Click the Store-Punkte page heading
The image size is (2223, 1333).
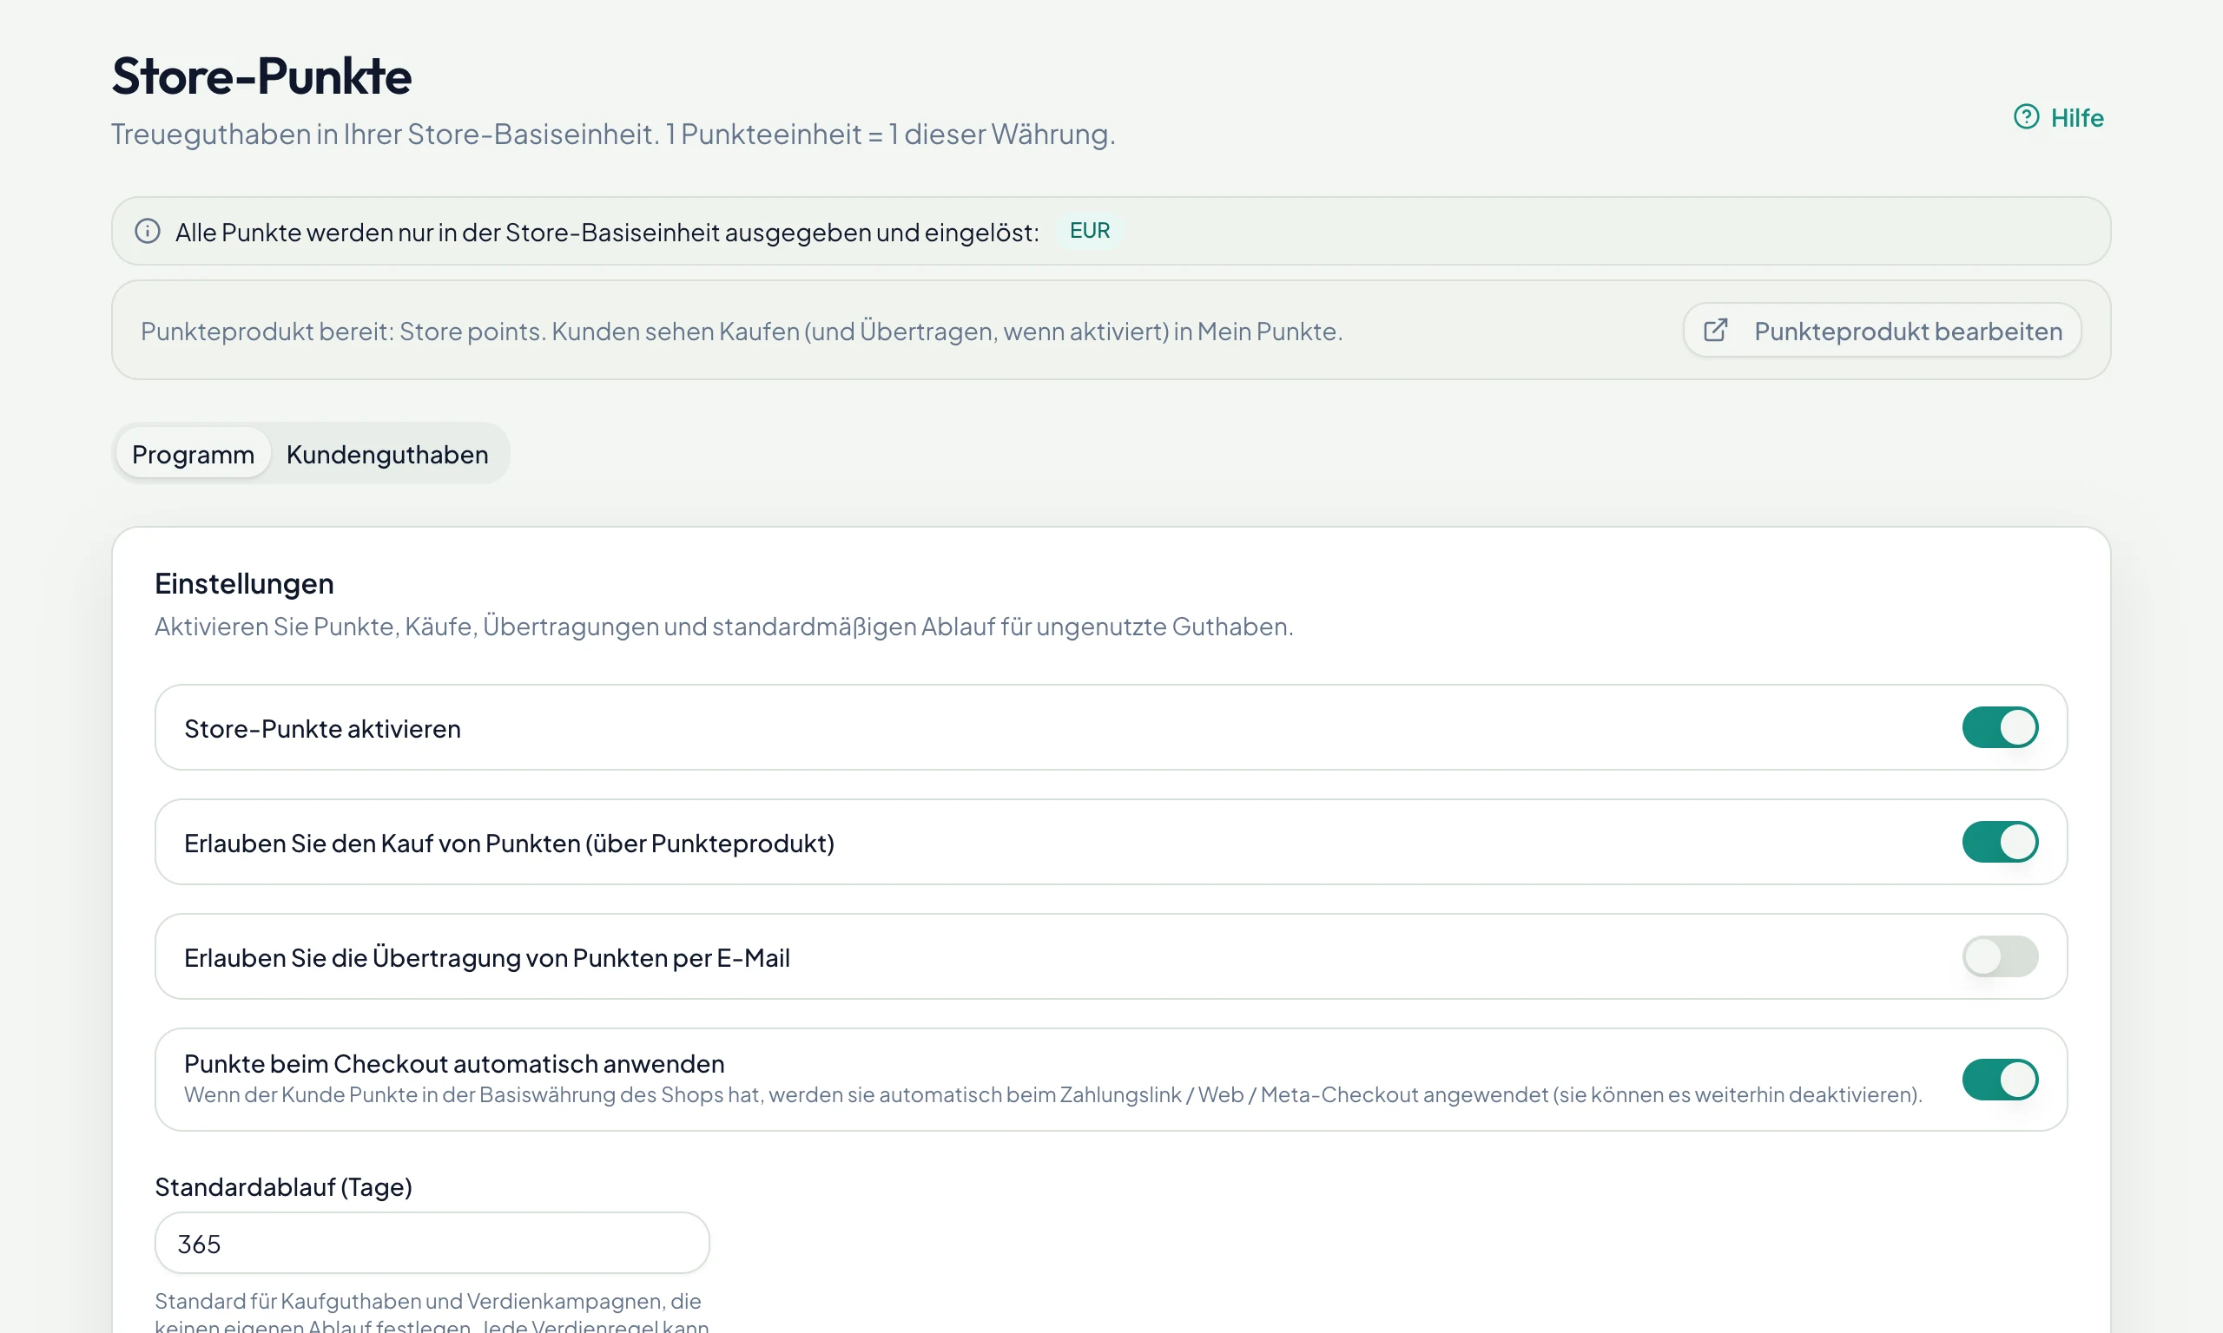coord(261,76)
